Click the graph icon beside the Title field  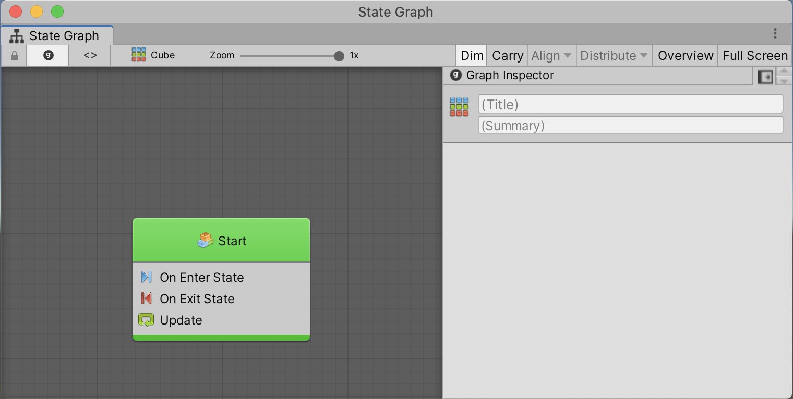point(459,107)
